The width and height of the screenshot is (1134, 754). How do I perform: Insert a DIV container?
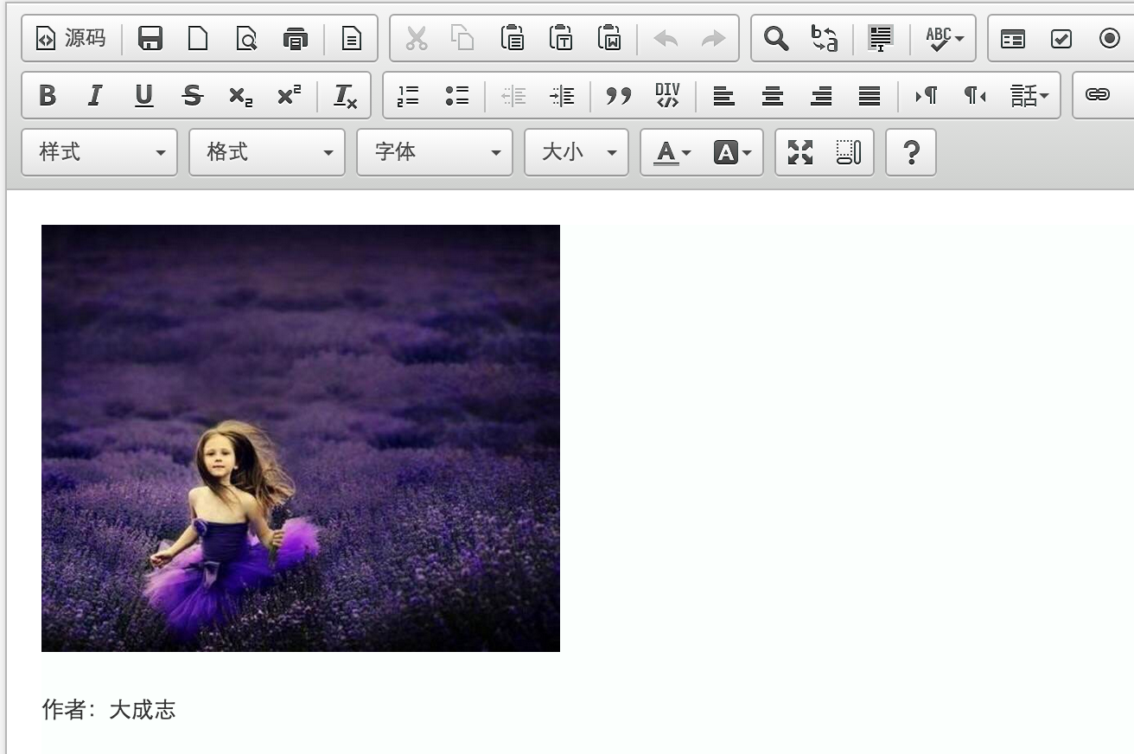[x=667, y=96]
